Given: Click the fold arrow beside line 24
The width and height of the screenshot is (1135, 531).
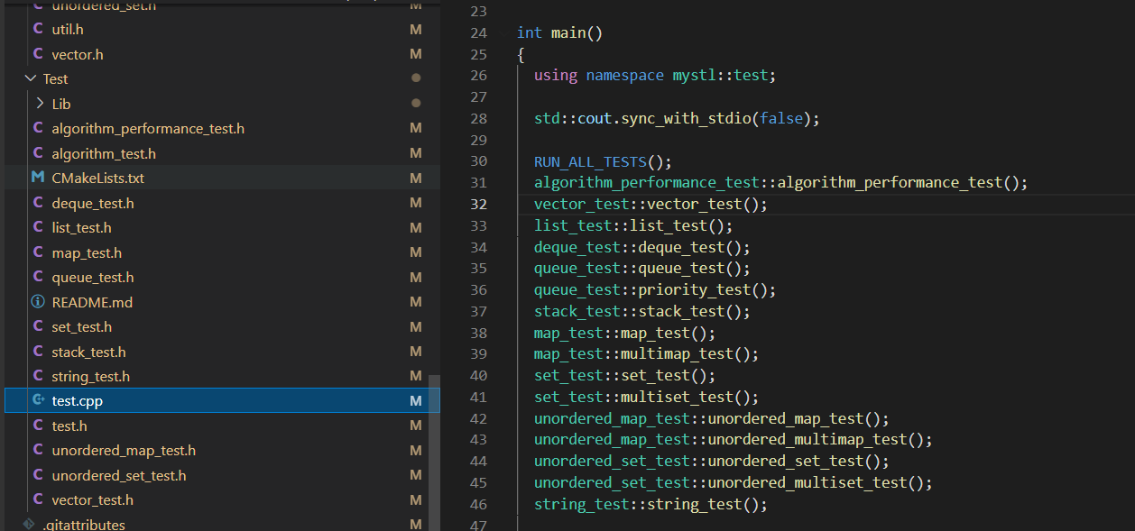Looking at the screenshot, I should (x=503, y=32).
